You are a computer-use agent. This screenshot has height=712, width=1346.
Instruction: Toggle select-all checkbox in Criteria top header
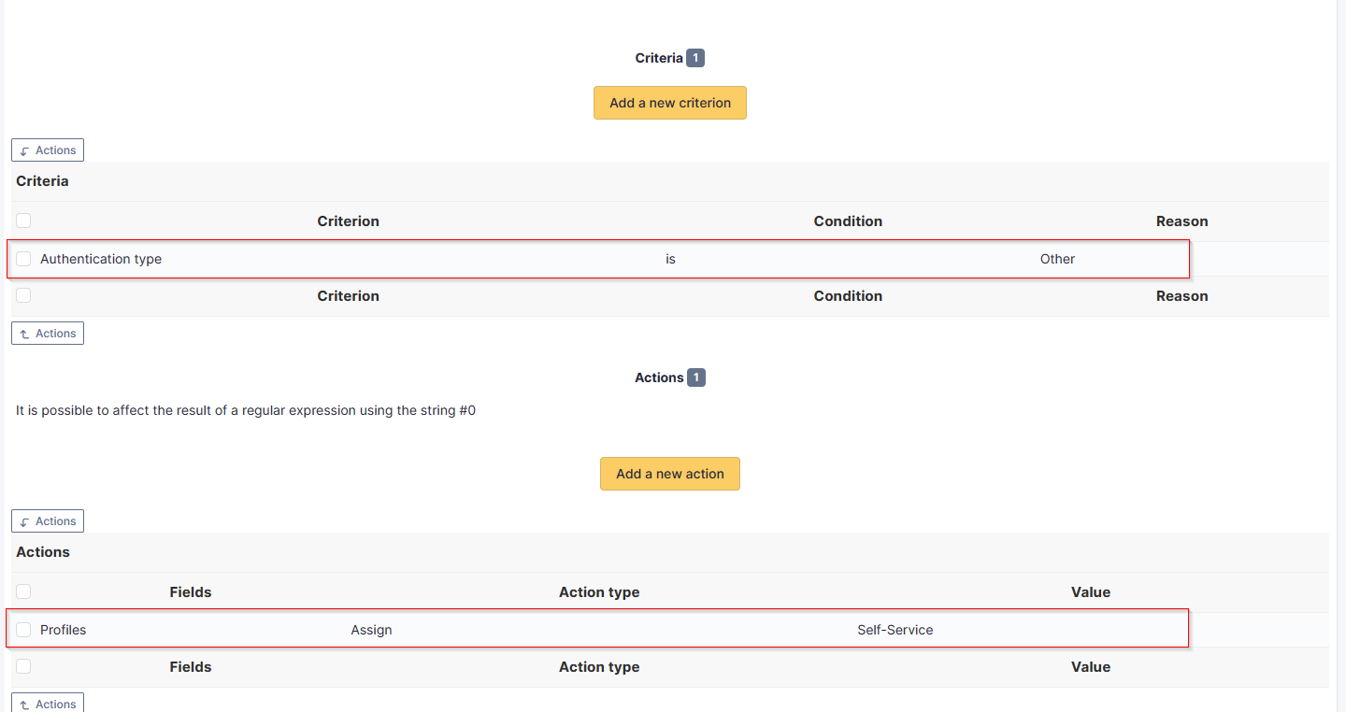(23, 221)
